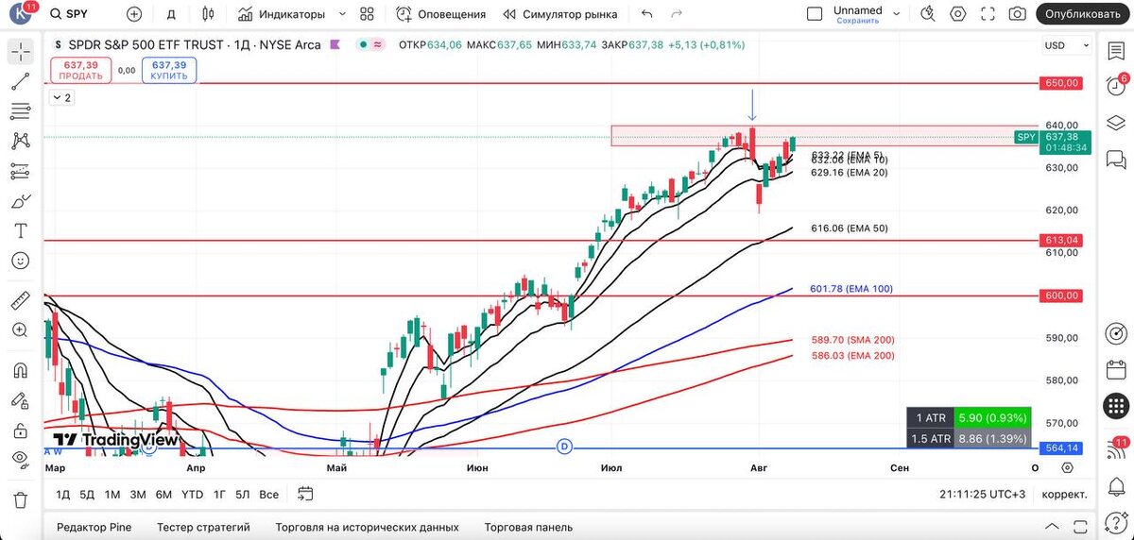This screenshot has width=1134, height=540.
Task: Expand the indicators favorites dropdown arrow
Action: pyautogui.click(x=341, y=14)
